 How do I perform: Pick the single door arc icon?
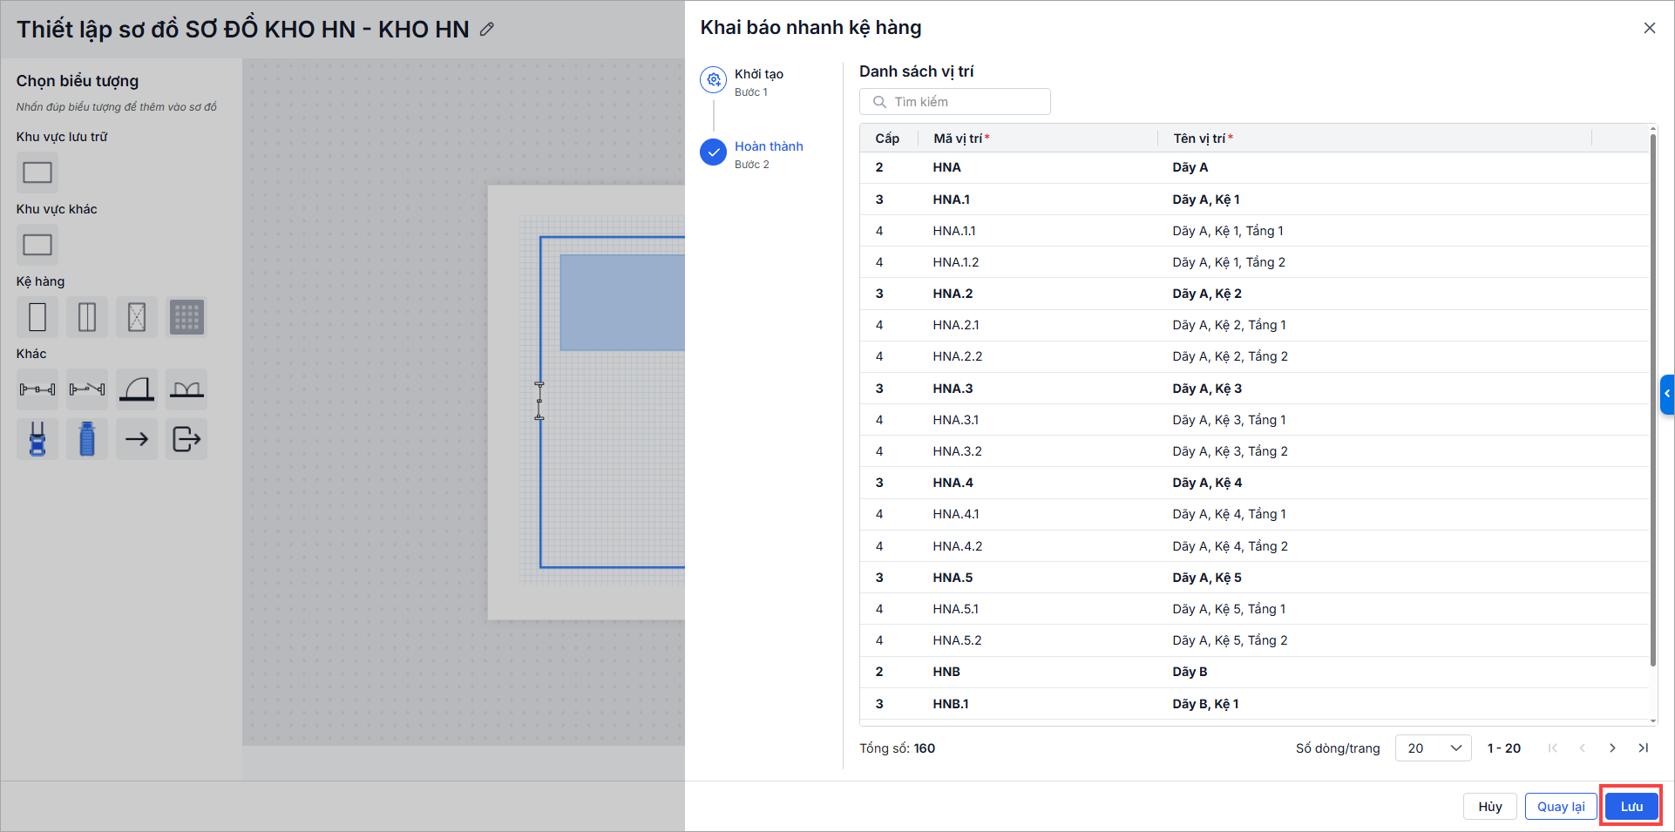pyautogui.click(x=137, y=389)
